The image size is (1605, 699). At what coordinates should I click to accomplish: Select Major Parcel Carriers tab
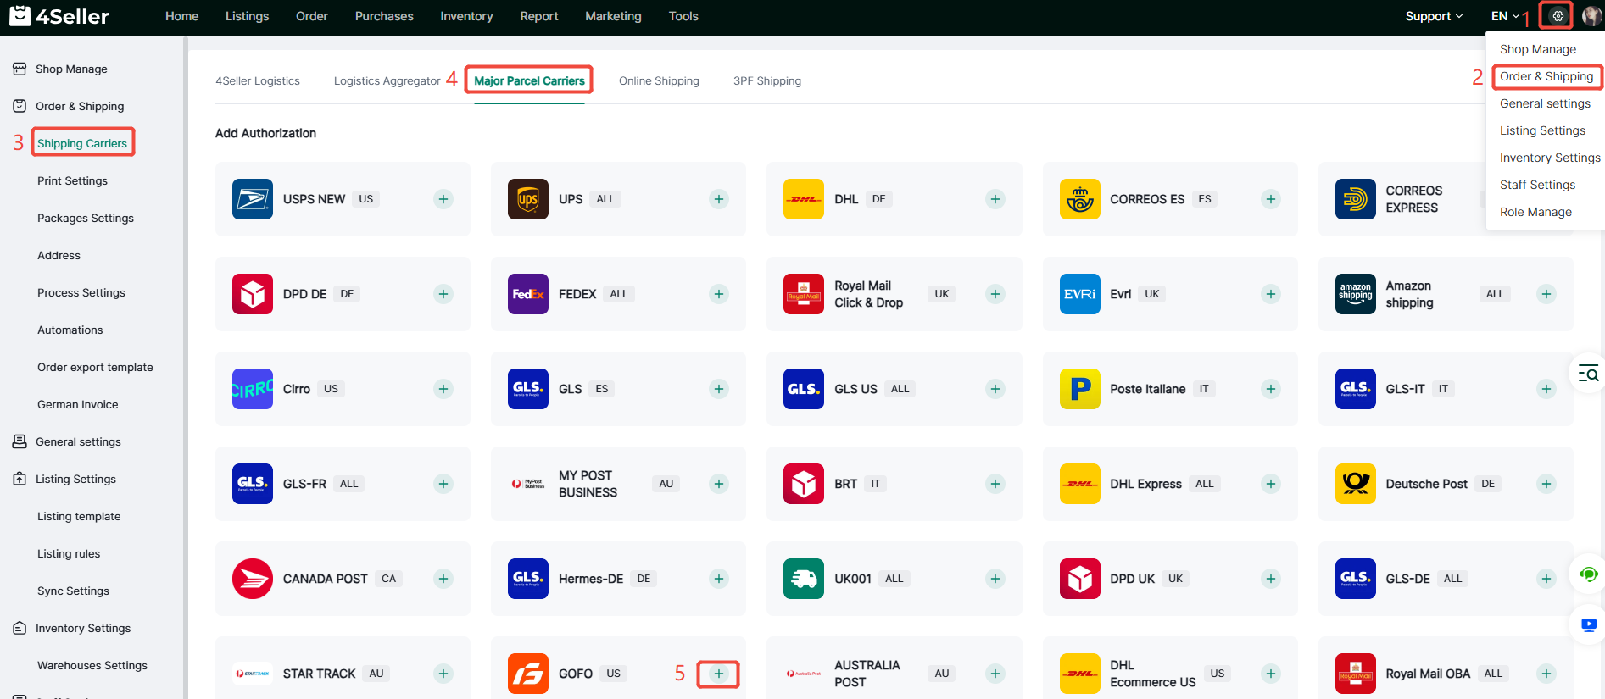(529, 80)
